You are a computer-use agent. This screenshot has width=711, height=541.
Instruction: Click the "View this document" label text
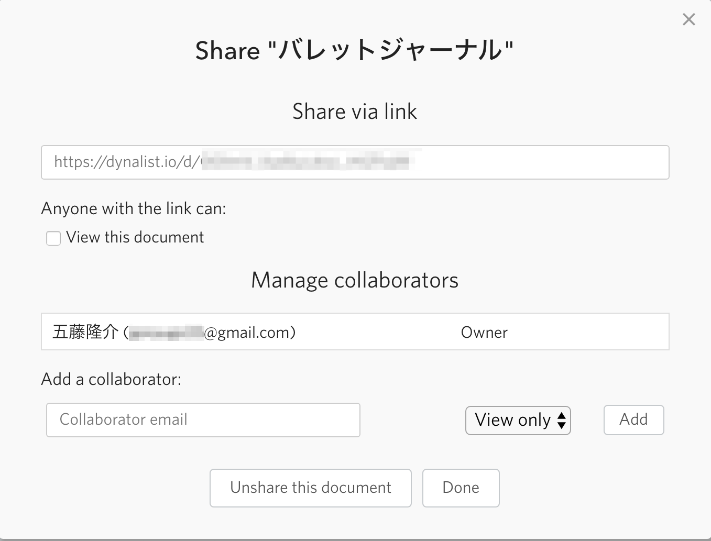(x=135, y=237)
